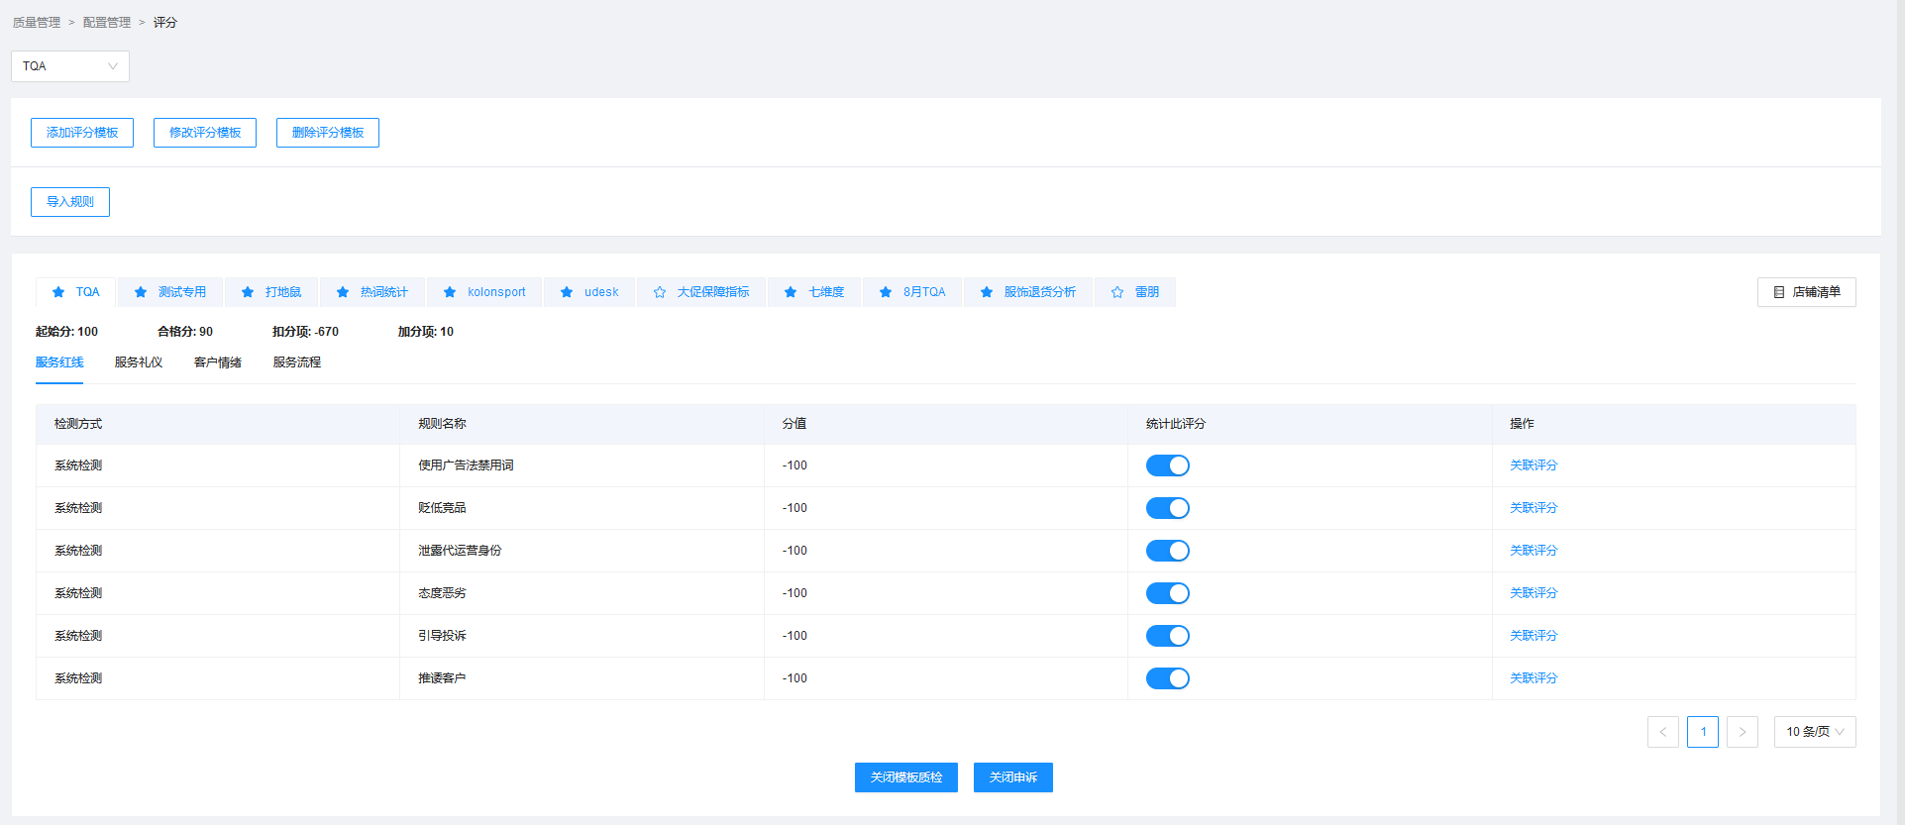Image resolution: width=1905 pixels, height=825 pixels.
Task: Click the star icon beside 七维度
Action: tap(791, 292)
